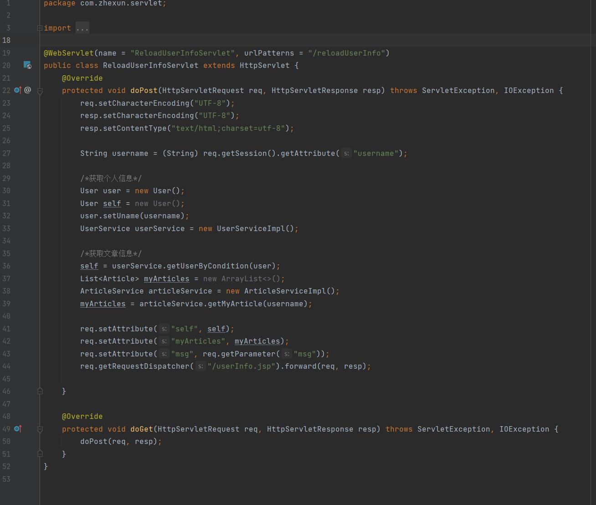The image size is (596, 505).
Task: Click the "self" string in setAttribute
Action: click(185, 329)
